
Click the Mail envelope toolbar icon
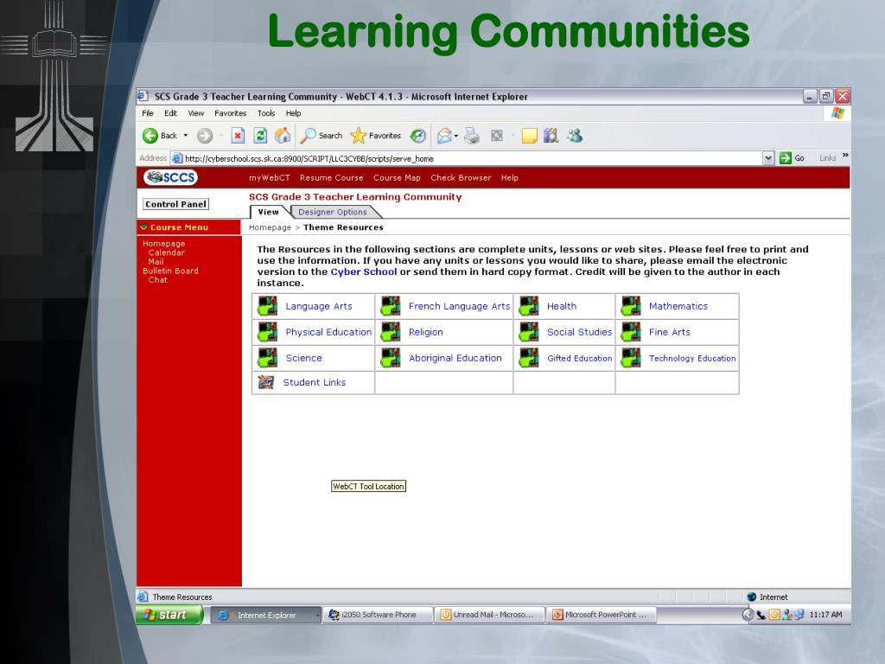[x=445, y=136]
